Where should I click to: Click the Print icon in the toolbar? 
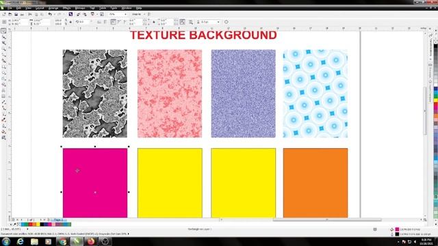point(22,14)
